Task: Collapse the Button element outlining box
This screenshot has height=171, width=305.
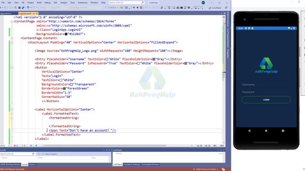Action: point(12,67)
